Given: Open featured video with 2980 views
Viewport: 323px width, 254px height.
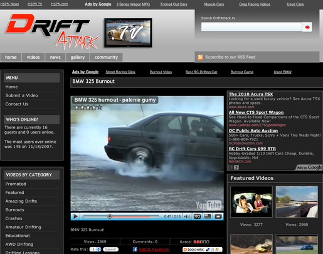Looking at the screenshot, I should pos(297,202).
